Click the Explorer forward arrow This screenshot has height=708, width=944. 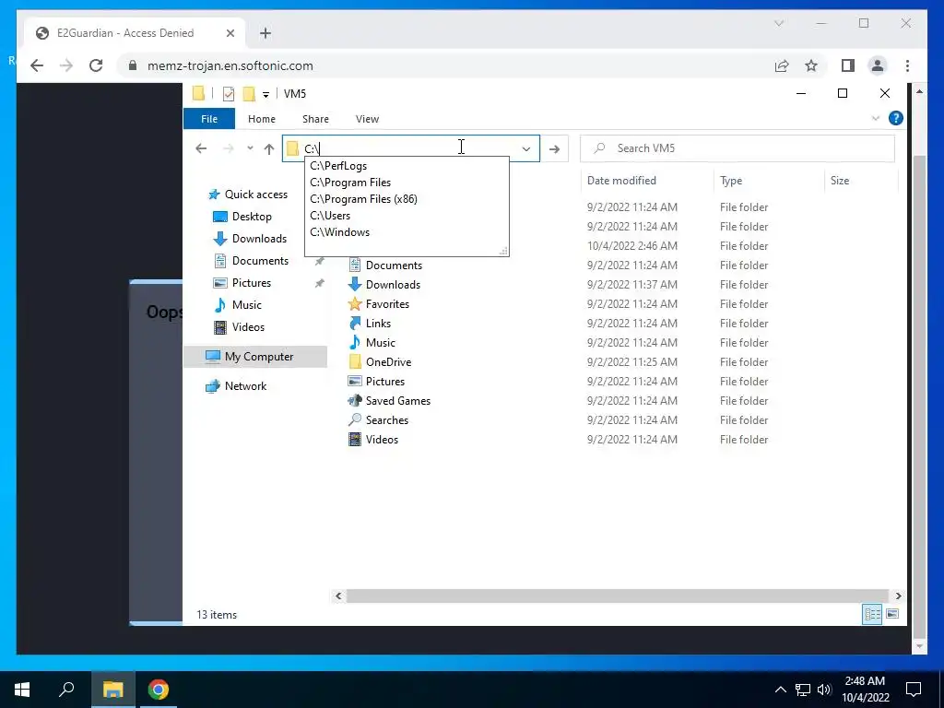click(229, 148)
